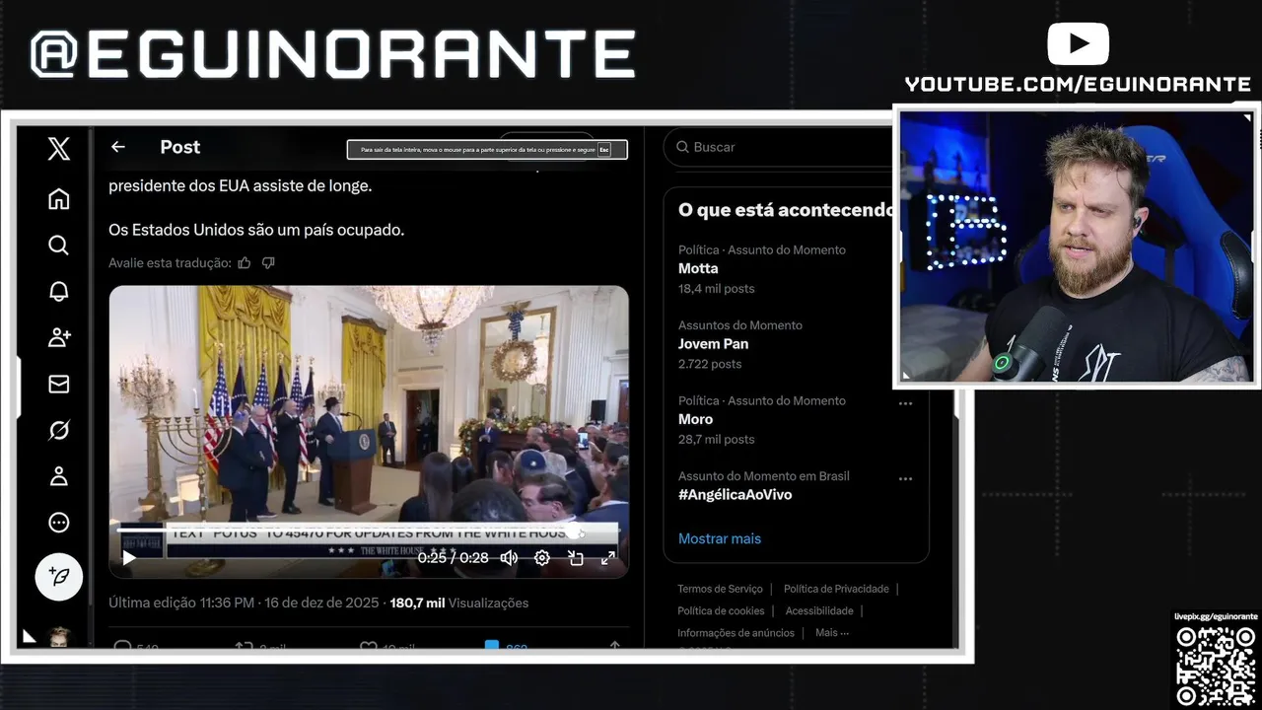Screen dimensions: 1262x710
Task: Enter fullscreen for the video
Action: pyautogui.click(x=608, y=558)
